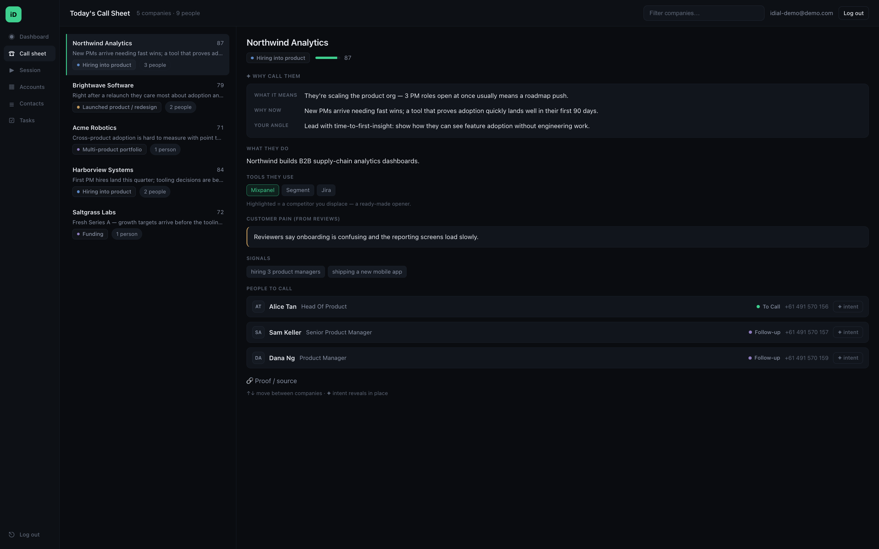This screenshot has height=549, width=879.
Task: Click the Dana Ng name in people list
Action: tap(282, 358)
